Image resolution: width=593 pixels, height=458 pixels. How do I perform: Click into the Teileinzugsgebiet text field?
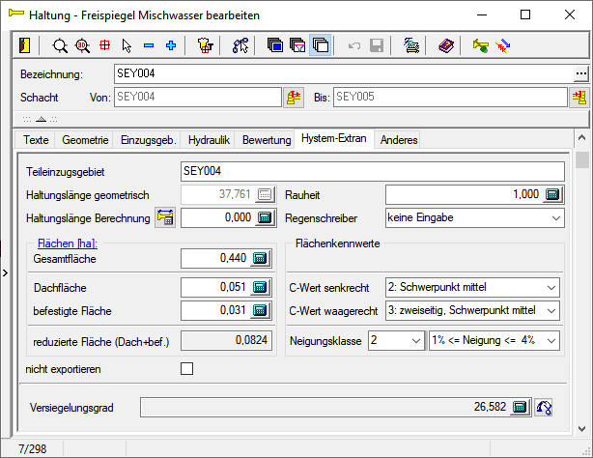tap(371, 170)
